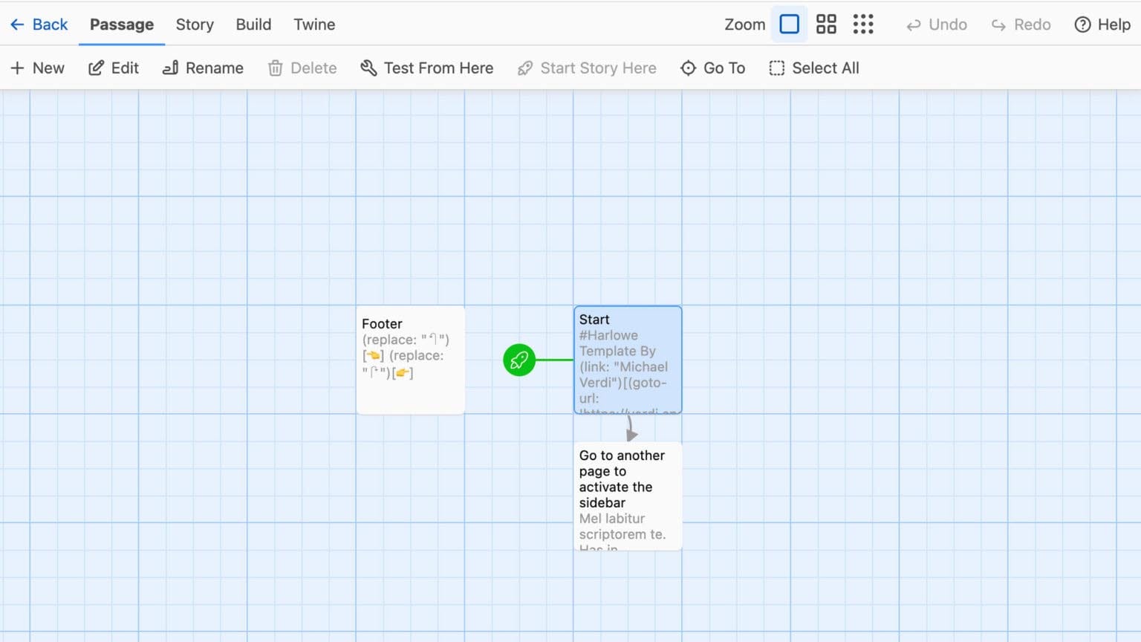Open the Passage tab
Viewport: 1141px width, 642px height.
coord(122,25)
